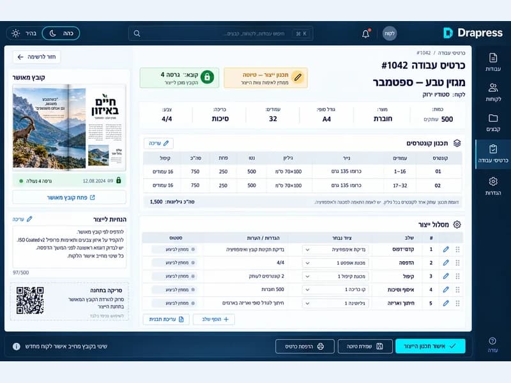Expand equipment dropdown for קיפול stage

335,276
